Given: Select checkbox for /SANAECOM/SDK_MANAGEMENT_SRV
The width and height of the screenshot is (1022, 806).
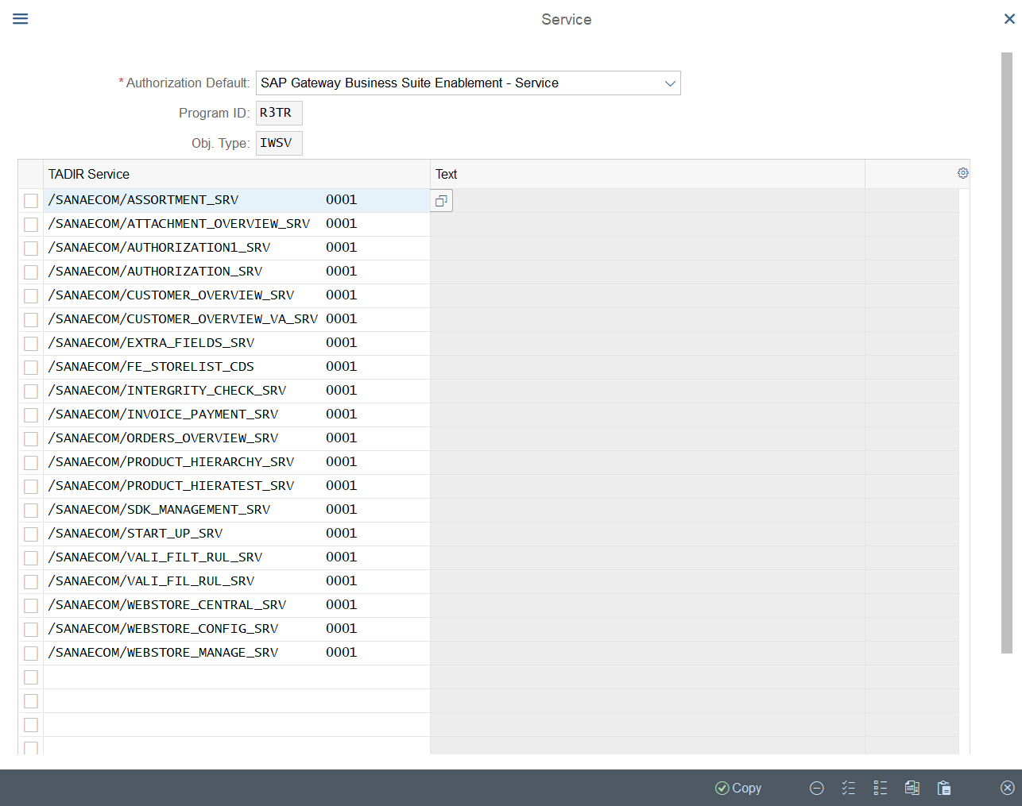Looking at the screenshot, I should coord(31,511).
